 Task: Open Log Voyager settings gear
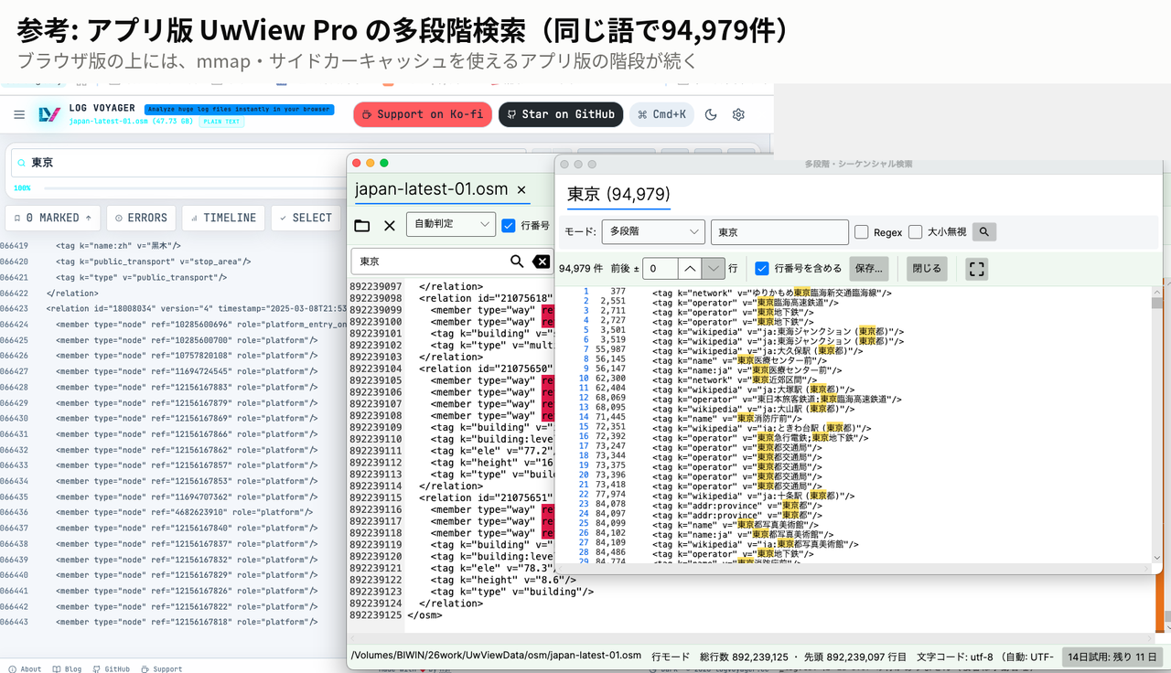point(738,114)
